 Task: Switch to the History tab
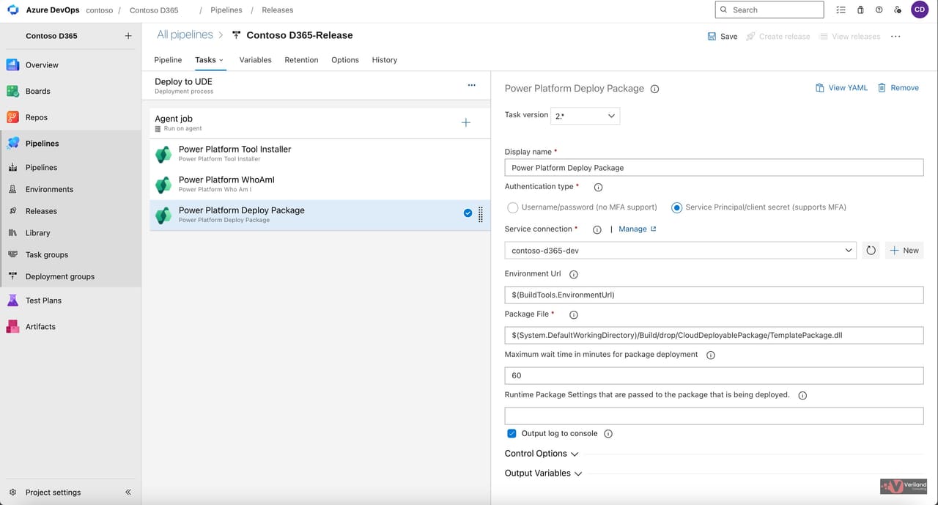point(385,60)
